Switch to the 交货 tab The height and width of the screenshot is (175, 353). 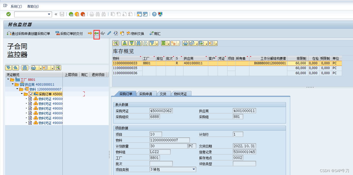tap(163, 94)
